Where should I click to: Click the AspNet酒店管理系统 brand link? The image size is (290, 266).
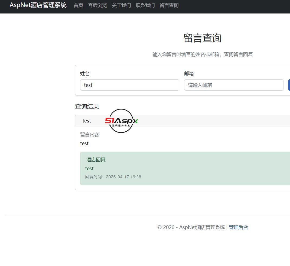tap(38, 5)
